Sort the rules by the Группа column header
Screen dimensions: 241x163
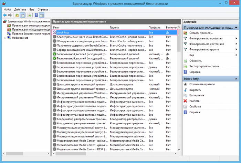click(x=115, y=27)
